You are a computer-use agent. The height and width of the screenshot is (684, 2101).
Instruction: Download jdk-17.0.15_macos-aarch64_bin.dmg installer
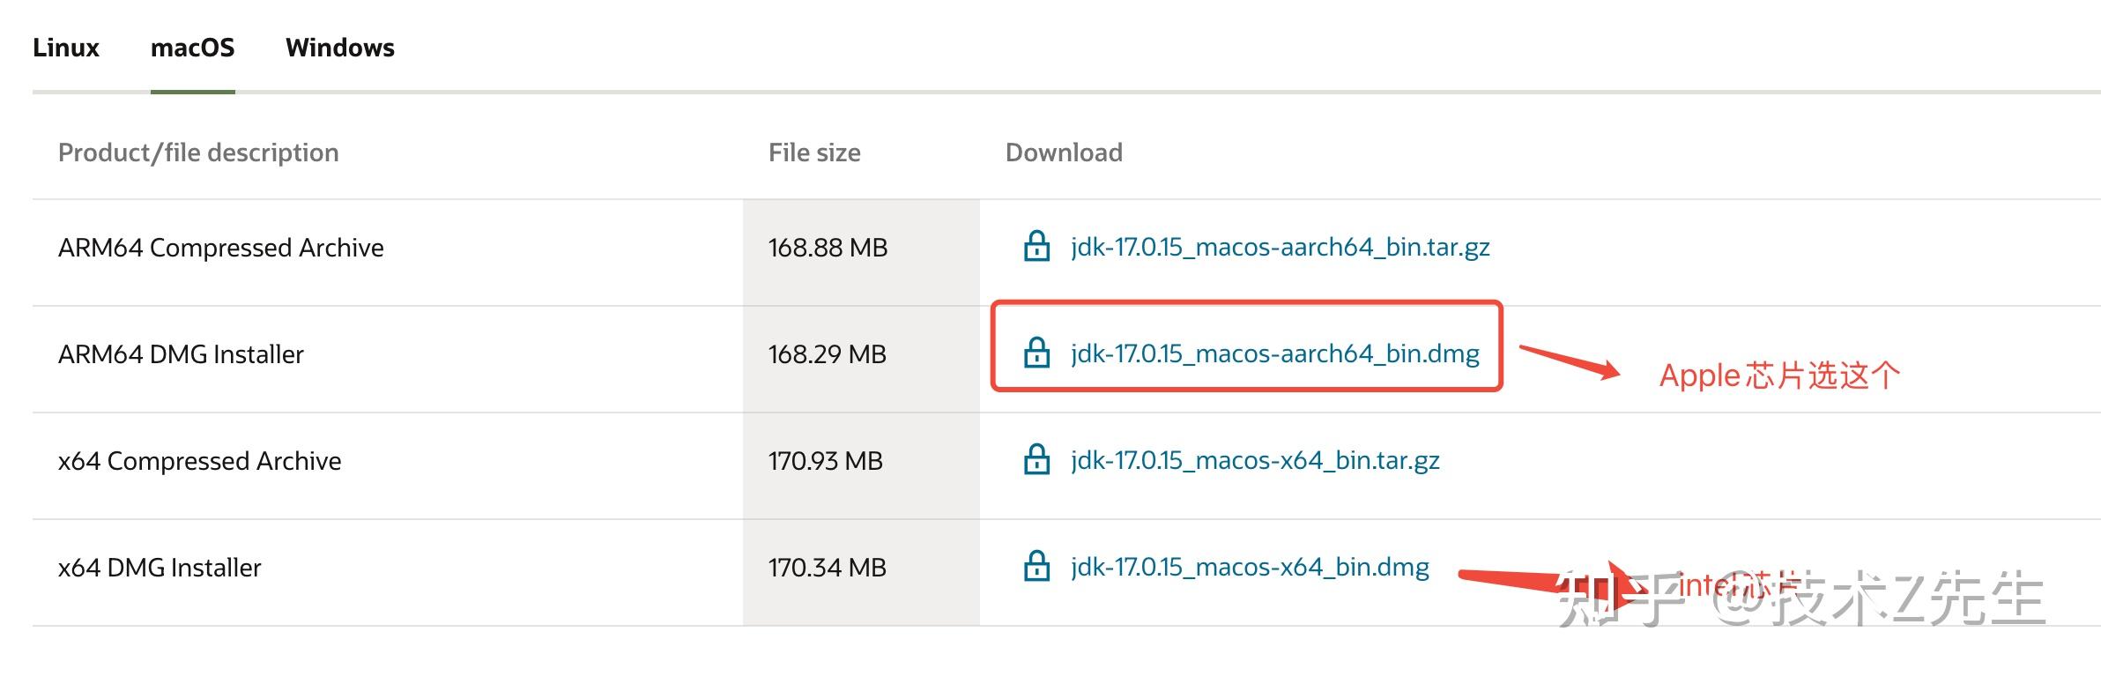coord(1274,353)
